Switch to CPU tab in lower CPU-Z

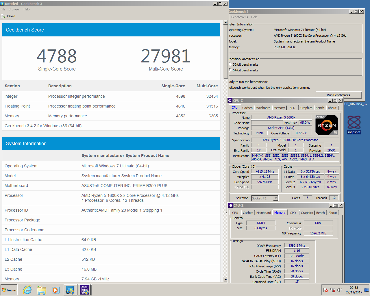235,213
